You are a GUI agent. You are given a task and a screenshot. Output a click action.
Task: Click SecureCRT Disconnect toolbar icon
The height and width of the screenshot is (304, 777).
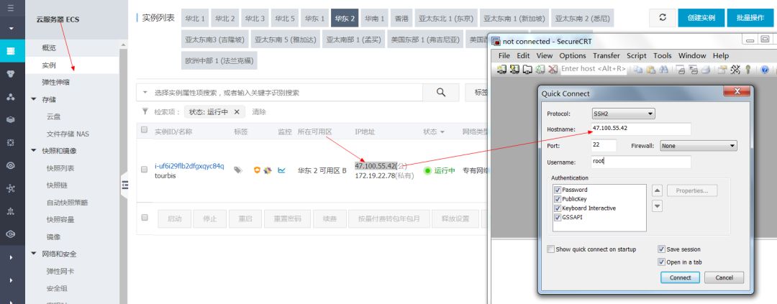point(553,69)
